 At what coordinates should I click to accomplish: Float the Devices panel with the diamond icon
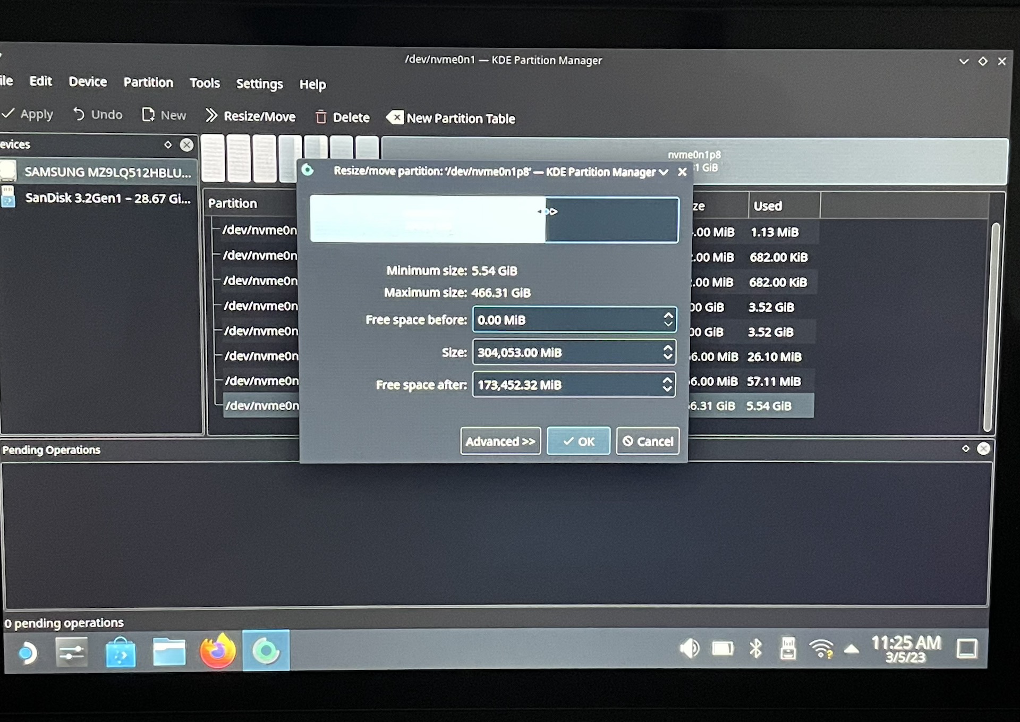point(168,145)
